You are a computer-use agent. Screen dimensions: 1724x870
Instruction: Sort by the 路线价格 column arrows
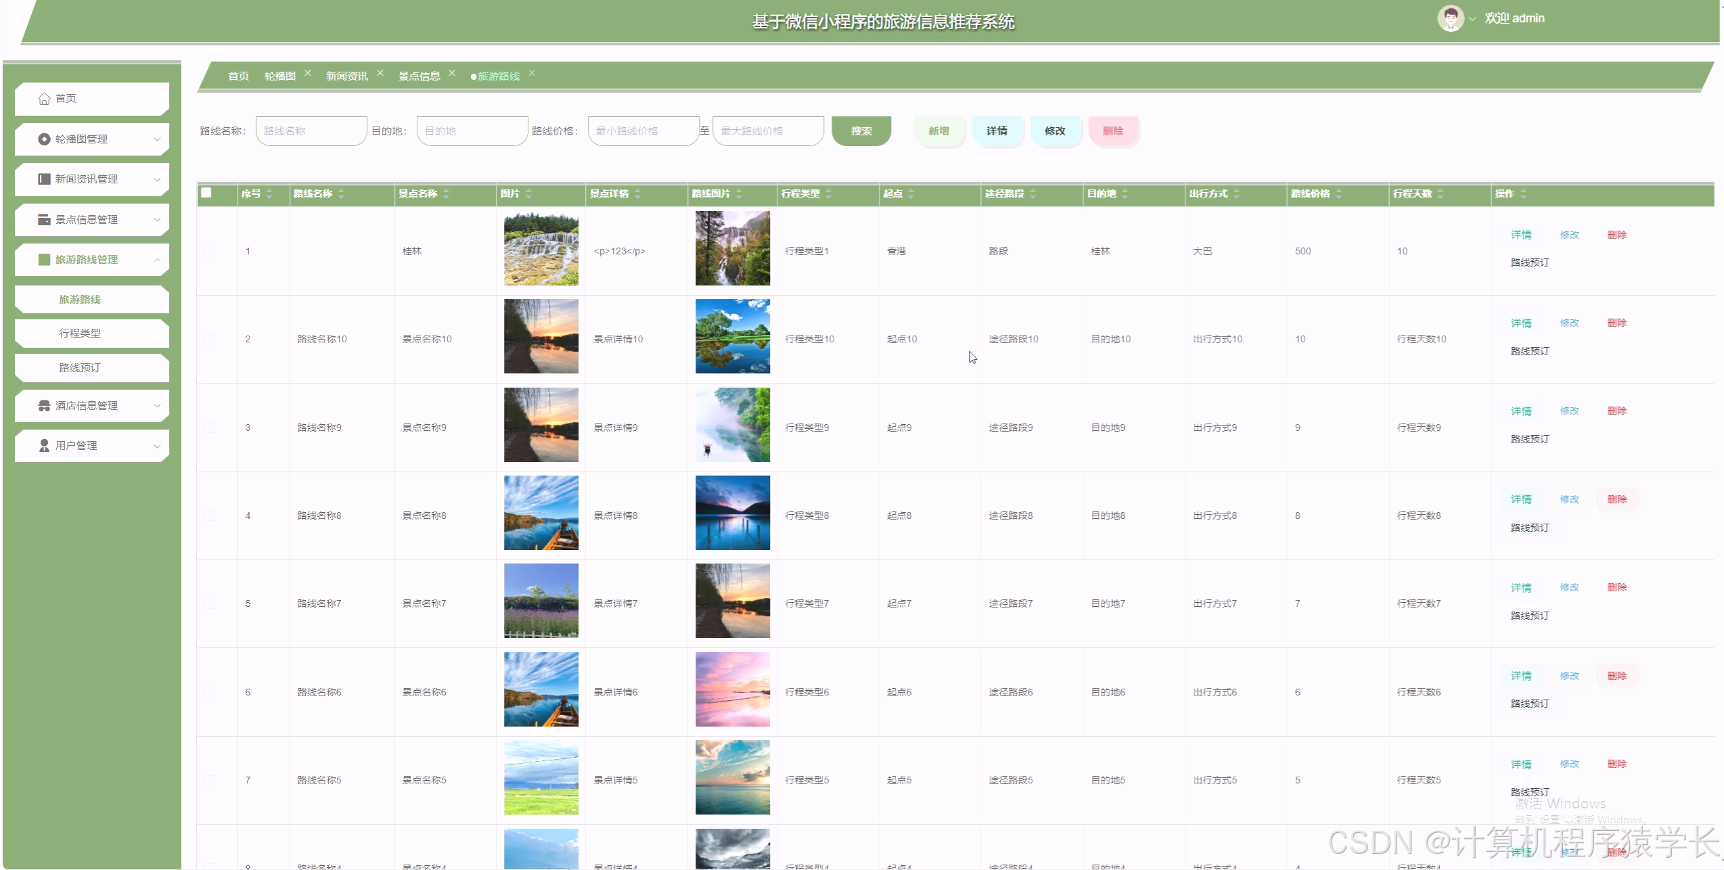click(x=1338, y=194)
